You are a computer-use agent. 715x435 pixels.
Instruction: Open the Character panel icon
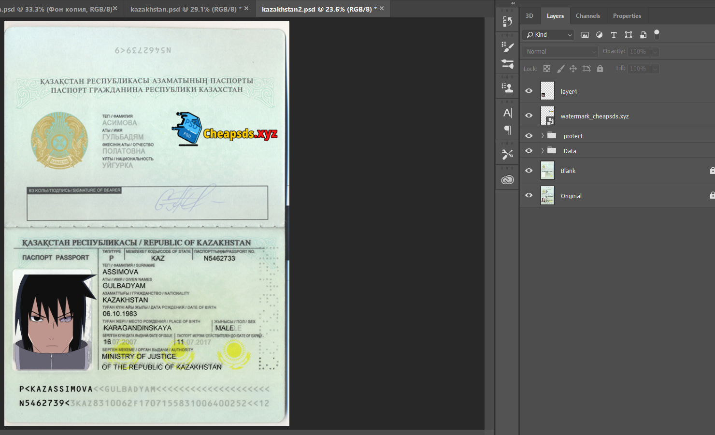tap(507, 113)
